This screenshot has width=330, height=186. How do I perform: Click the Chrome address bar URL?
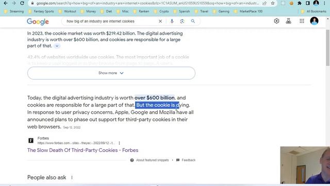pos(147,3)
